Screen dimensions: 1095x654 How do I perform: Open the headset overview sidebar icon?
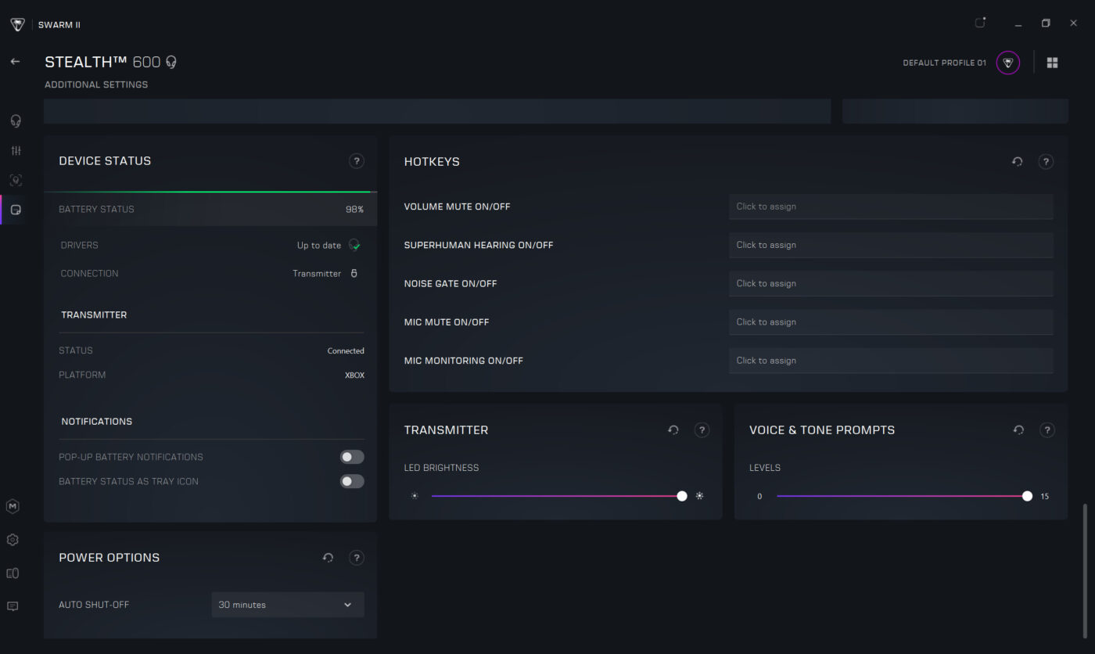click(x=15, y=121)
